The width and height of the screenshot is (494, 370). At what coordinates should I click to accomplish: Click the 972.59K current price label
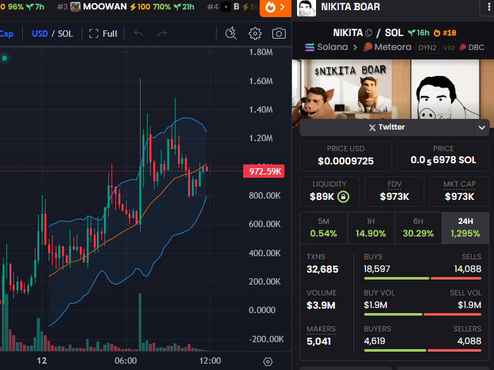[264, 171]
